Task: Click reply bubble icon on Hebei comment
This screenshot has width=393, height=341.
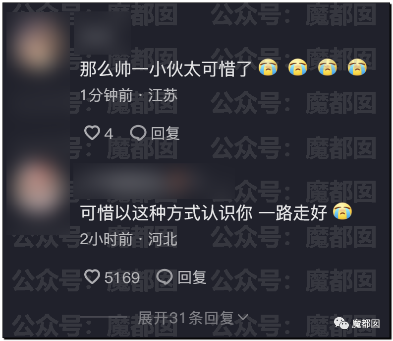Action: point(165,276)
